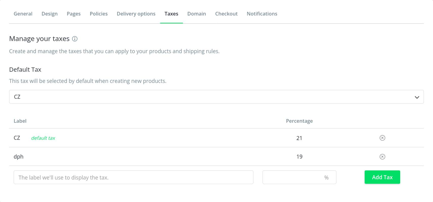Image resolution: width=433 pixels, height=202 pixels.
Task: Click the CZ row's default tax tag
Action: click(x=43, y=138)
